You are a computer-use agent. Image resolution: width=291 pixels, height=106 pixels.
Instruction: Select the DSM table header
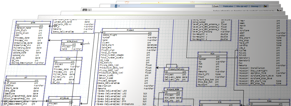point(68,59)
